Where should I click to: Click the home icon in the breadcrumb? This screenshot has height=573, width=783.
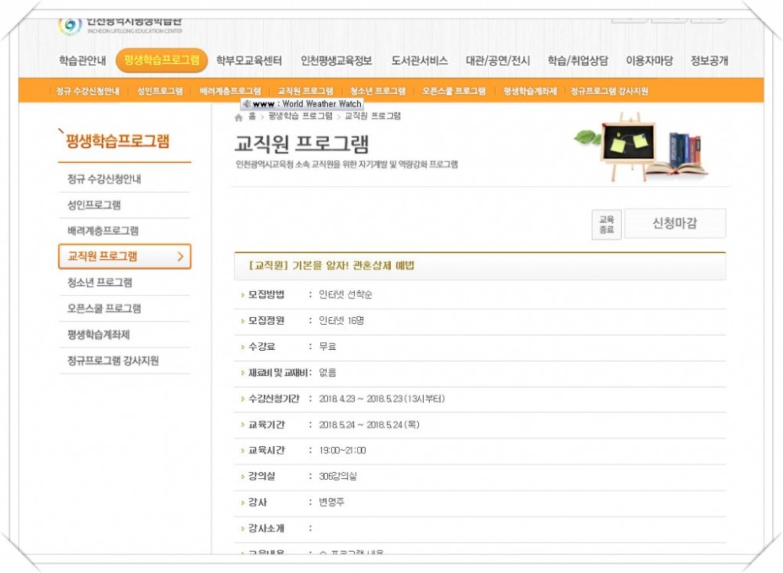tap(239, 117)
